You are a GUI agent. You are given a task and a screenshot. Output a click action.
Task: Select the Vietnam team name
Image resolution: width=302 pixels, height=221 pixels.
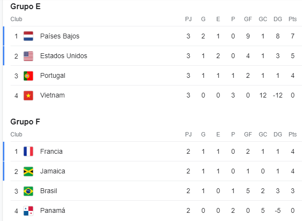pos(52,96)
